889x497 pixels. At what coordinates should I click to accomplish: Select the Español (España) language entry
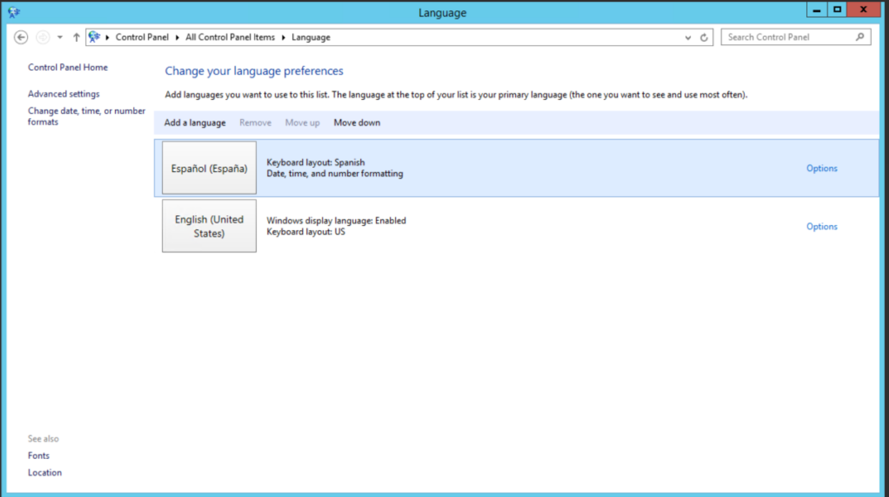point(209,168)
